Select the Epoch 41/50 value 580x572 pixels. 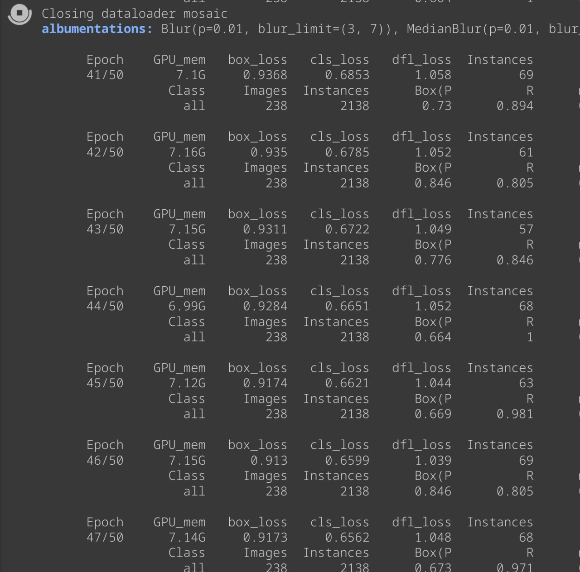[x=105, y=75]
